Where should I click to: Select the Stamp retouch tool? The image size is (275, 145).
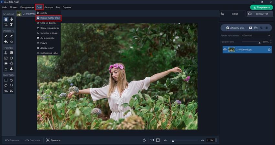click(6, 53)
